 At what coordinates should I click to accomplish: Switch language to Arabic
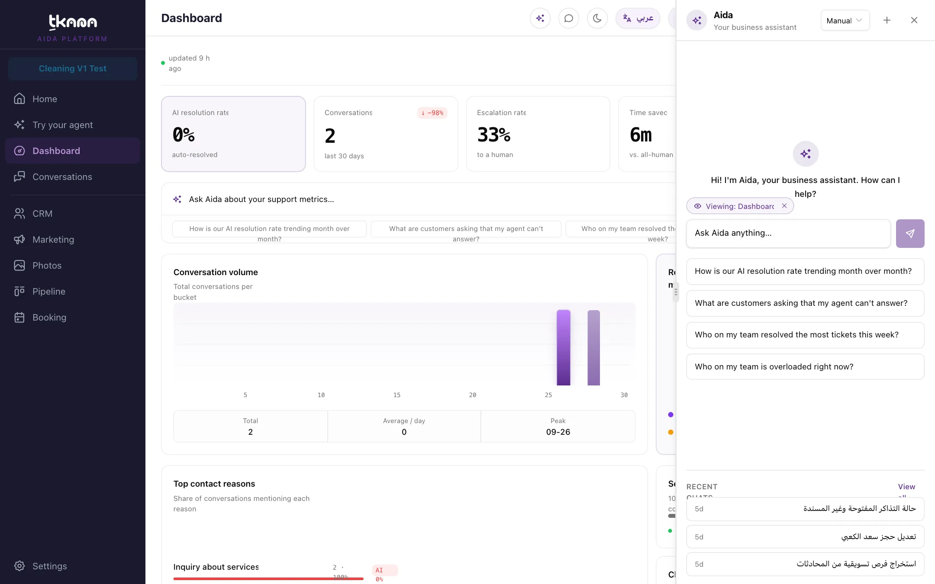[638, 18]
